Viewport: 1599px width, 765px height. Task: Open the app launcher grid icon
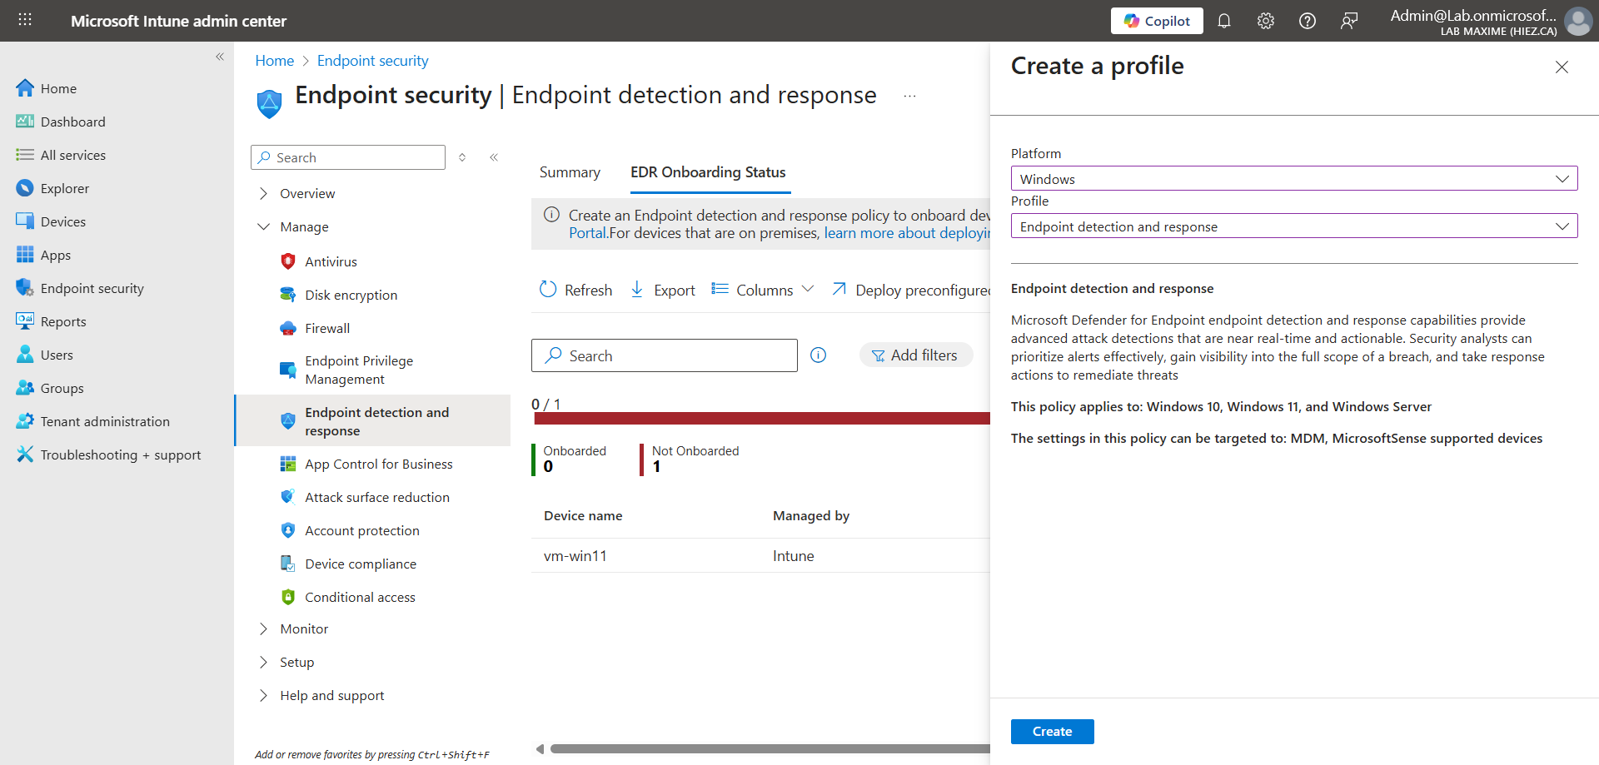click(25, 20)
